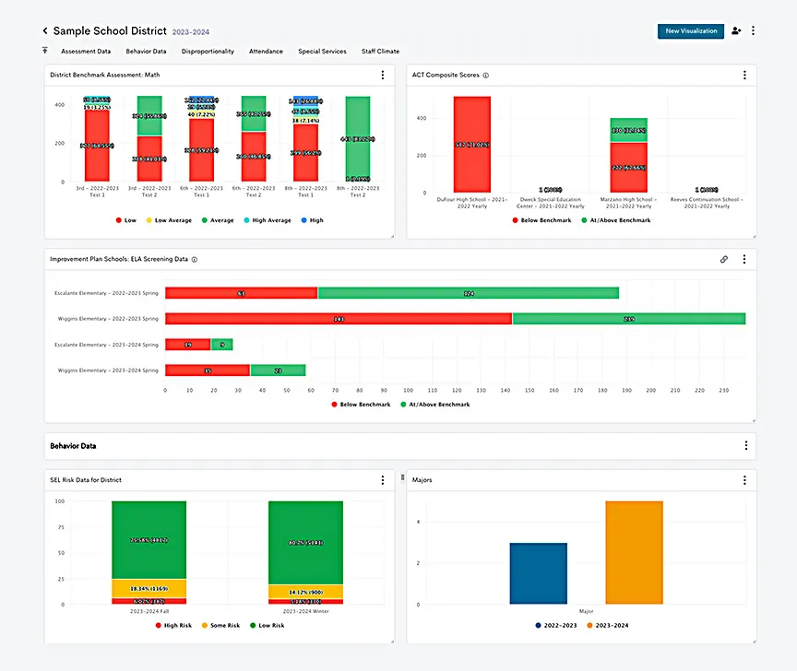Viewport: 797px width, 671px height.
Task: Open the link icon on ELA Screening Data panel
Action: pos(724,260)
